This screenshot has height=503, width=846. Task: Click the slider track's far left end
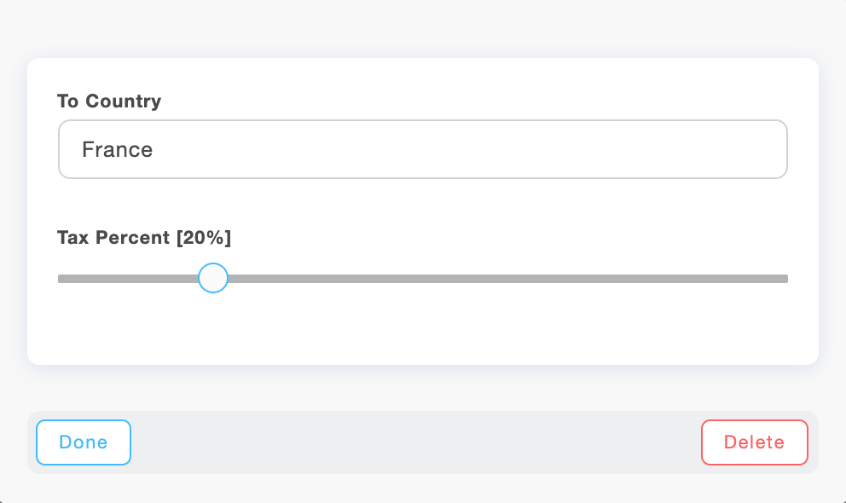[61, 279]
